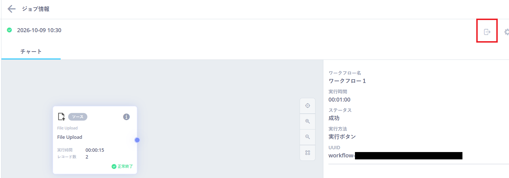Zoom out on the chart canvas
This screenshot has height=178, width=509.
click(308, 137)
